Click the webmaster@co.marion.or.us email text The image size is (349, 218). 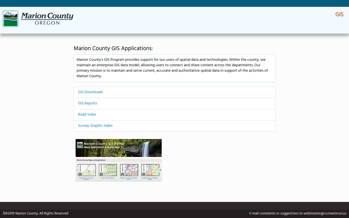pyautogui.click(x=325, y=213)
